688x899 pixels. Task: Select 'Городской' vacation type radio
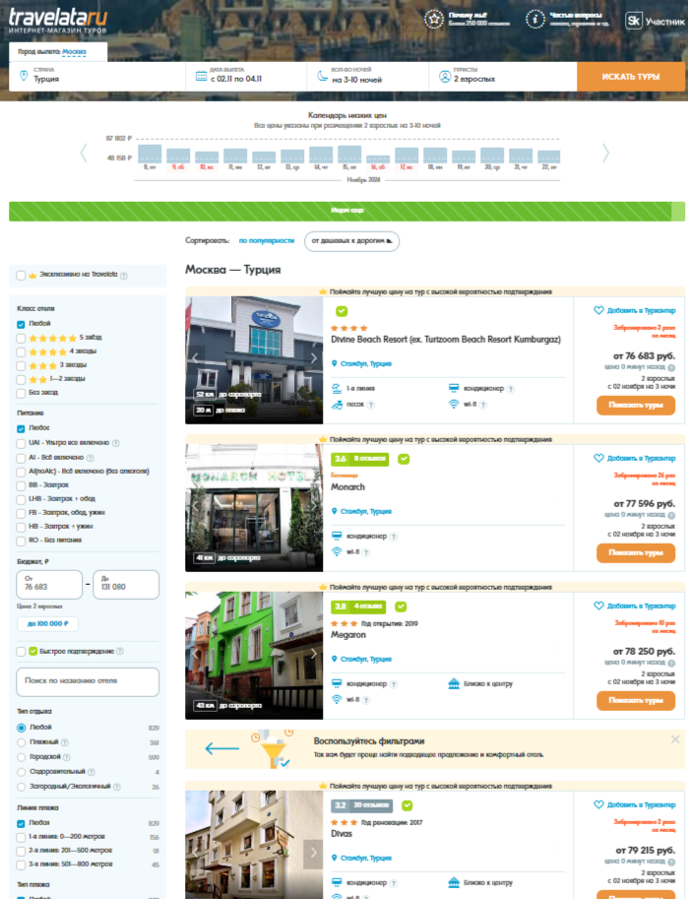click(x=22, y=757)
